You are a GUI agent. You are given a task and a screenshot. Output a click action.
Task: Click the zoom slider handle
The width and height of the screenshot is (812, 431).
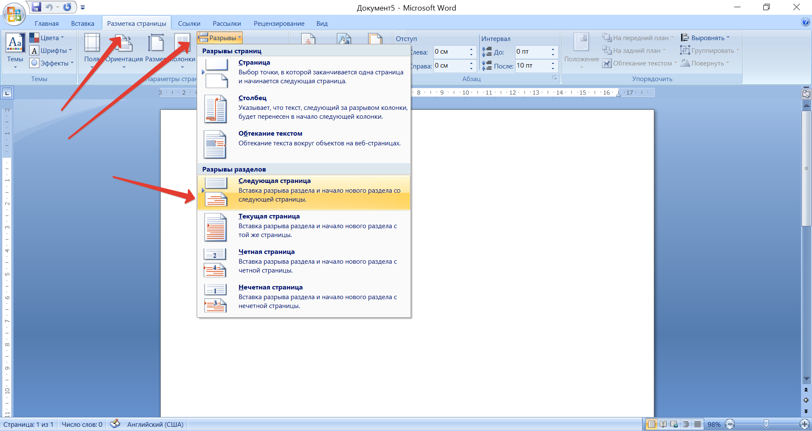766,424
